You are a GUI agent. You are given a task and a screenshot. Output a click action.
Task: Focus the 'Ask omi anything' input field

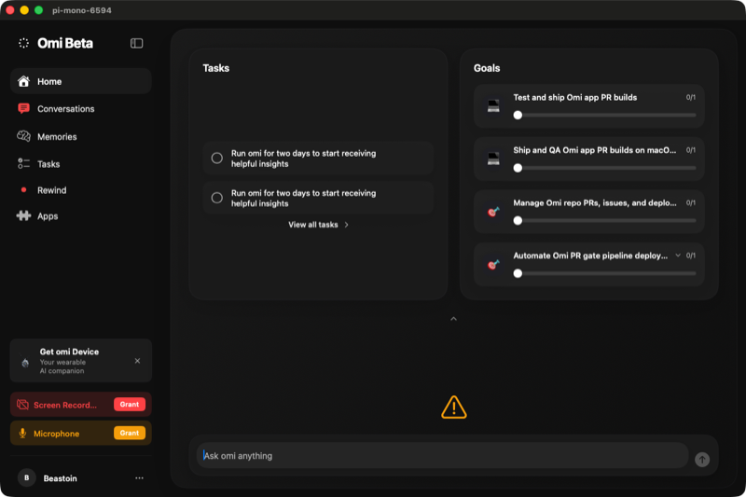[442, 456]
